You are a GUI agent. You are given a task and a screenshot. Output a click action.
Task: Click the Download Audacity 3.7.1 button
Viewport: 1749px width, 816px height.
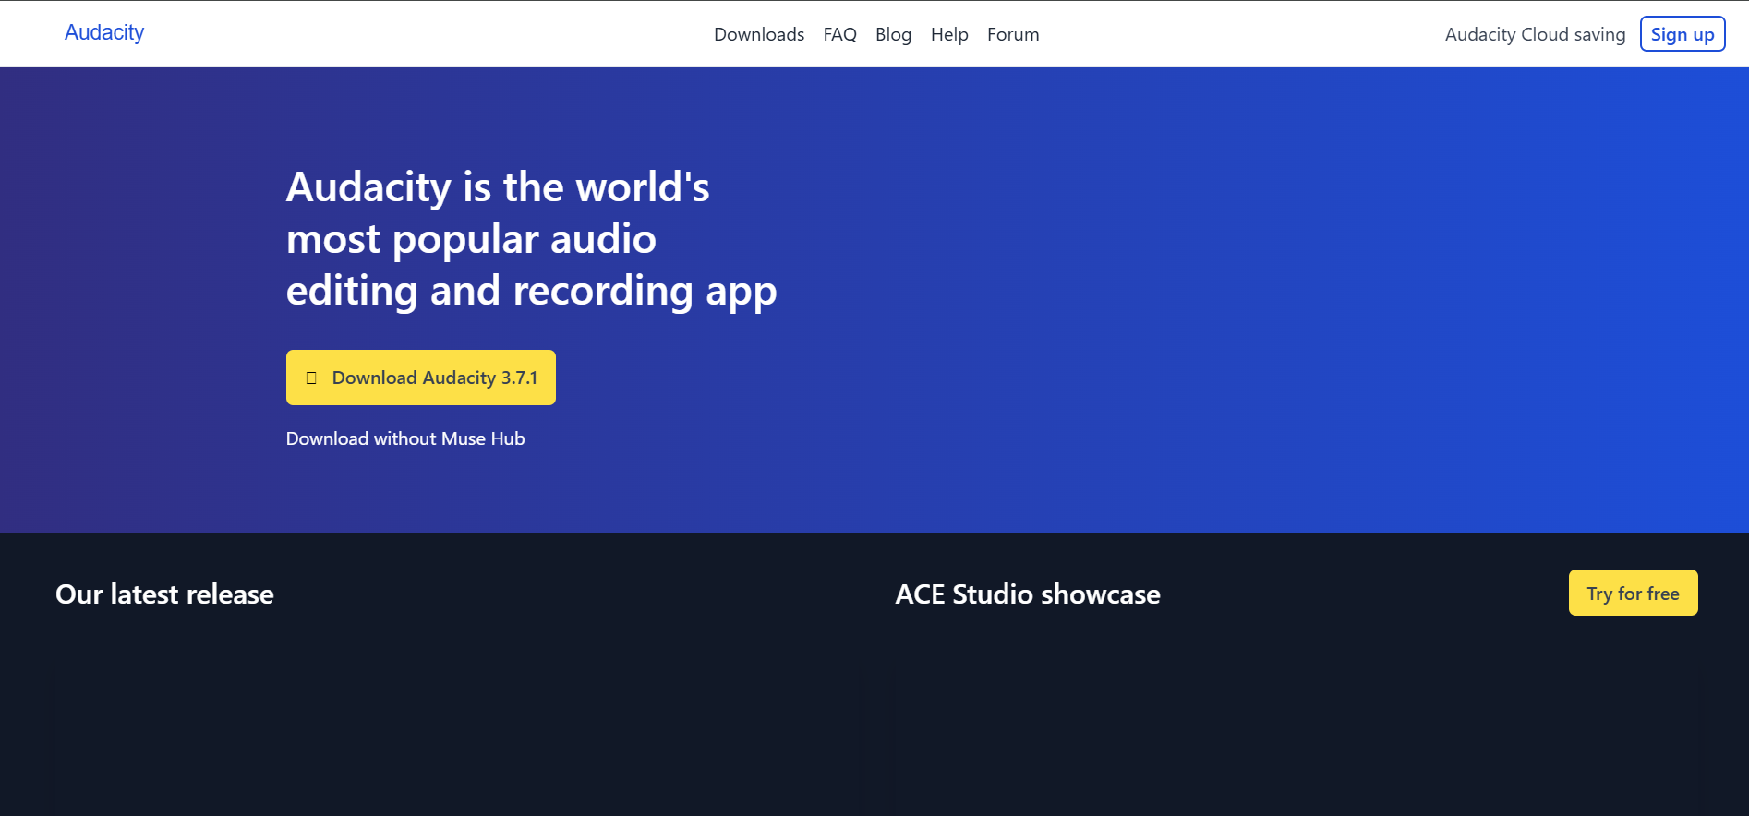[421, 378]
